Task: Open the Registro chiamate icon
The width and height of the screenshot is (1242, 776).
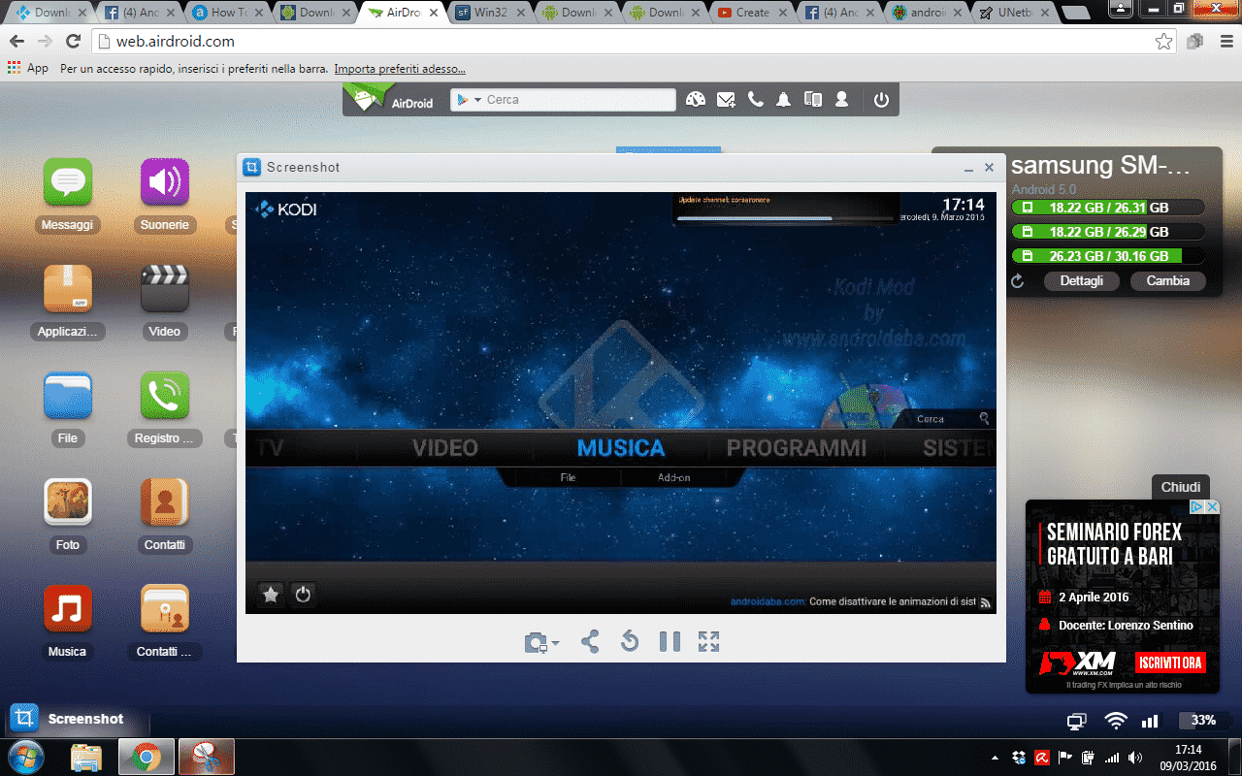Action: (165, 396)
